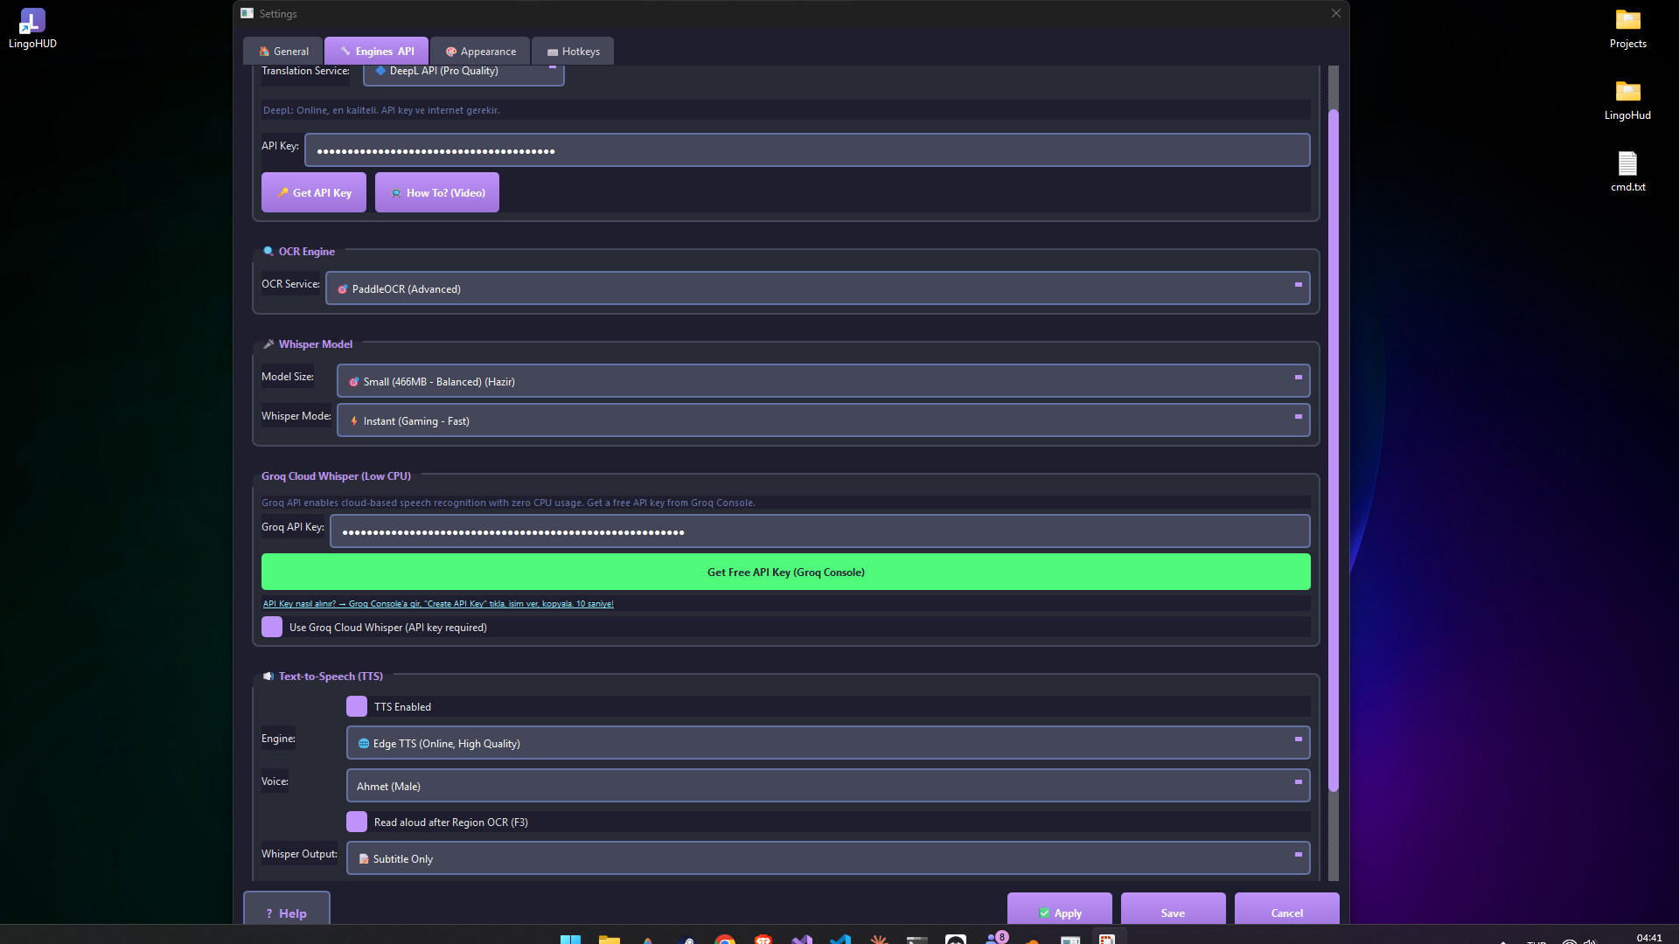Viewport: 1679px width, 944px height.
Task: Switch to the Appearance tab
Action: [x=480, y=52]
